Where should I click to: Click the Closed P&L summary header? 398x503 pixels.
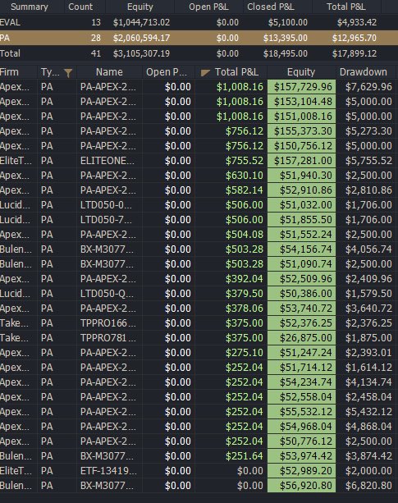(x=271, y=7)
